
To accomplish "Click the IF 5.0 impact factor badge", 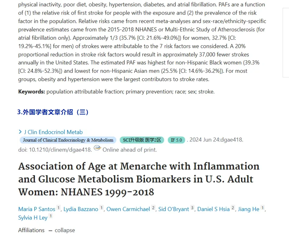I will click(176, 140).
